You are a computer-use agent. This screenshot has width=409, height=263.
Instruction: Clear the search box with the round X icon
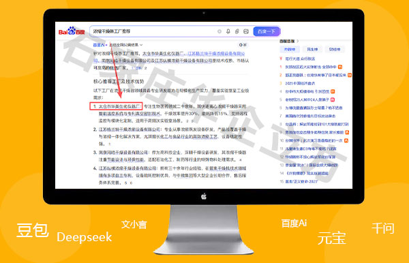point(219,31)
